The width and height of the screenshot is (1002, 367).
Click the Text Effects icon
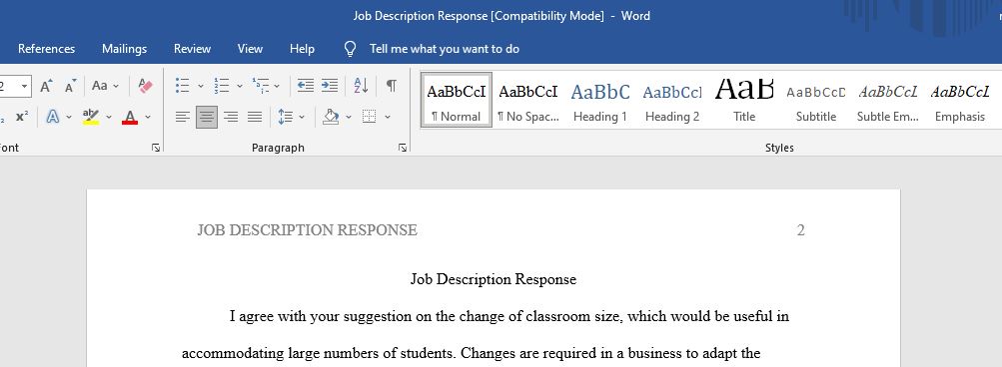coord(53,117)
